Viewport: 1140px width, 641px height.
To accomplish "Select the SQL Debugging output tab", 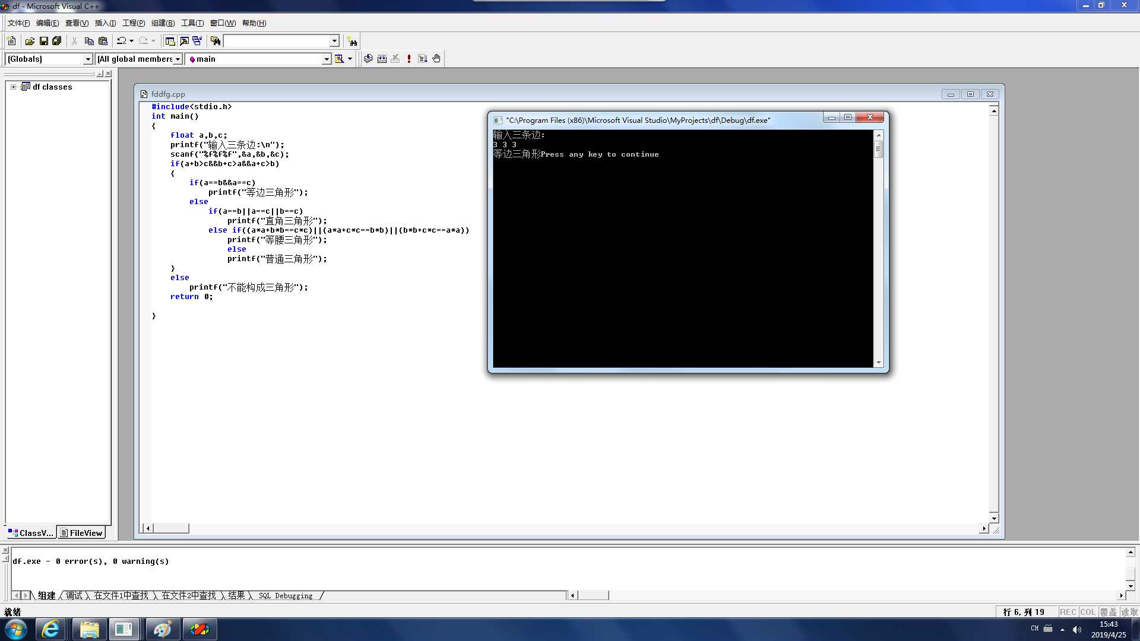I will point(286,595).
